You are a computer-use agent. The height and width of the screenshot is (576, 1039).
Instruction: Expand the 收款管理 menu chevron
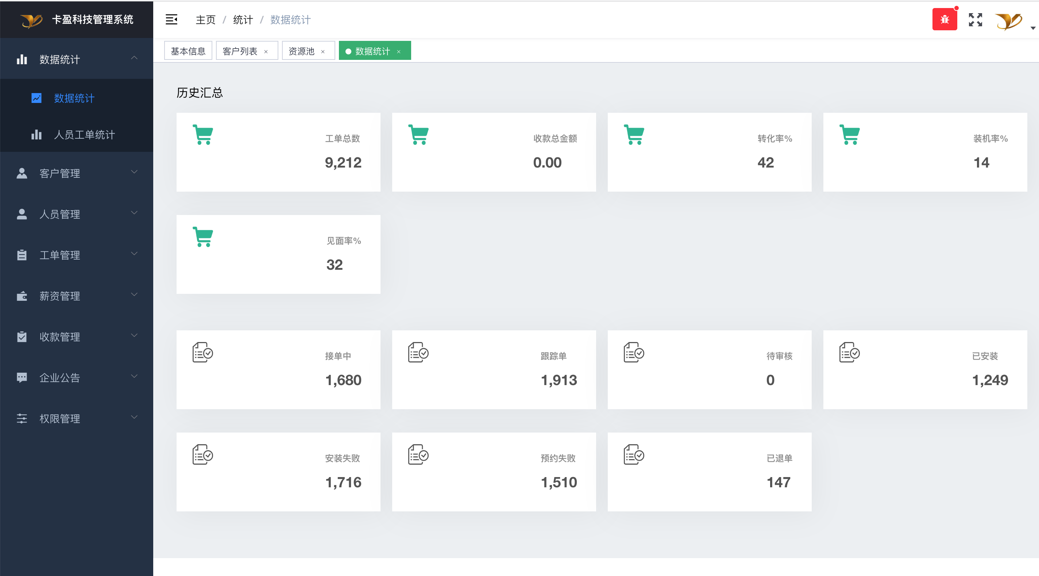134,335
